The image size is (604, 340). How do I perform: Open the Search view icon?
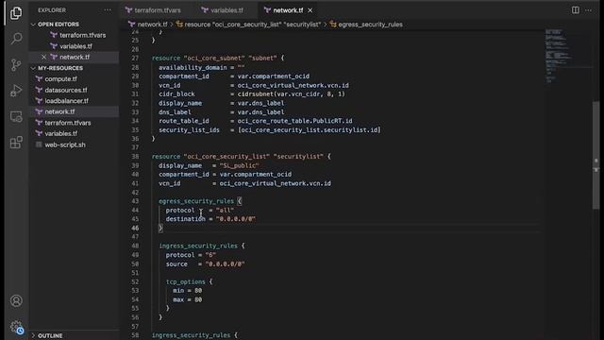(x=16, y=38)
